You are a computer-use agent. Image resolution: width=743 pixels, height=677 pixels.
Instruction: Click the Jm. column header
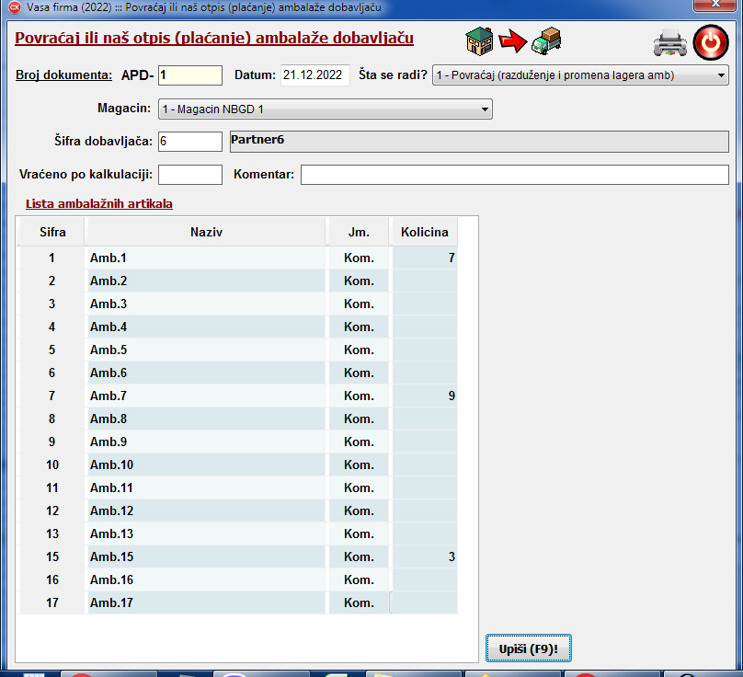click(359, 232)
